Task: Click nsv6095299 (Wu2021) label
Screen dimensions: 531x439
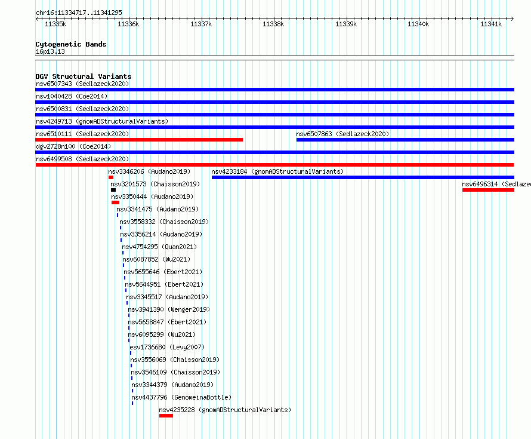Action: (162, 334)
